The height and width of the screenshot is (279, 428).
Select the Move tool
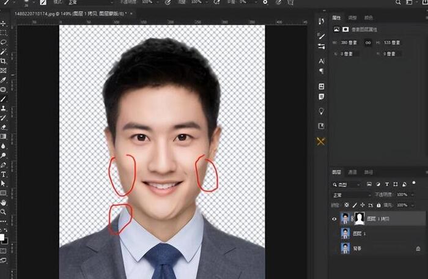point(3,24)
